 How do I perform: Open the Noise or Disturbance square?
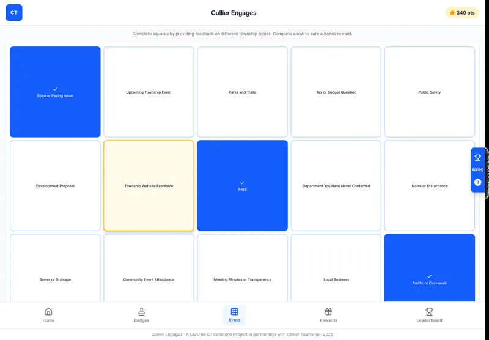click(x=430, y=186)
